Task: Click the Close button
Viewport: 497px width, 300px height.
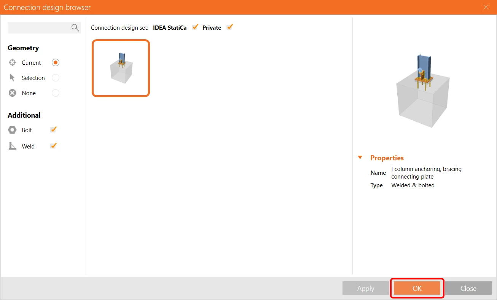Action: [468, 288]
